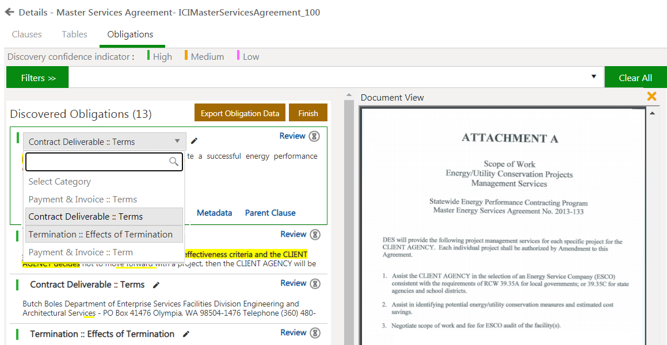
Task: Click hourglass icon in first obligation row
Action: (x=314, y=136)
